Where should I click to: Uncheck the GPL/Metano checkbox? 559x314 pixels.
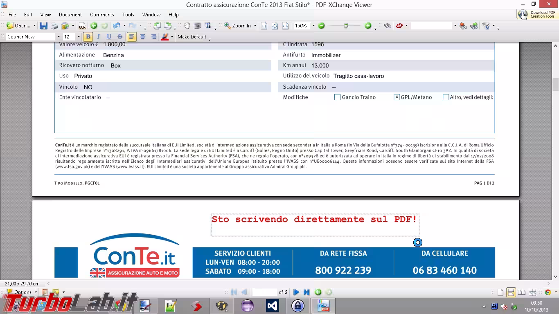pos(397,97)
